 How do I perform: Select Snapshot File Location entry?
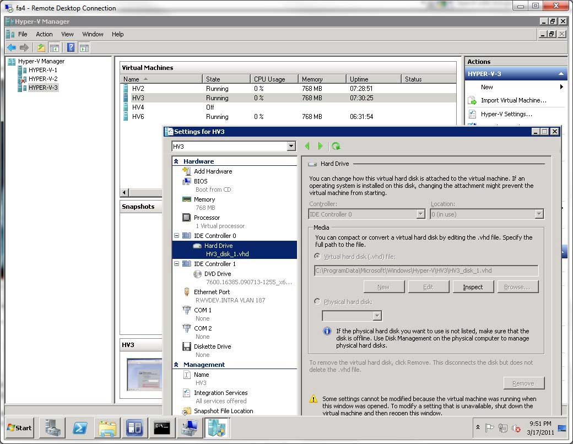point(223,411)
